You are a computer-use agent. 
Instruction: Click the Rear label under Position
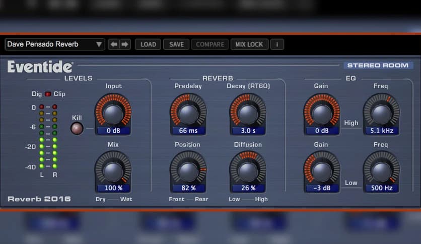[201, 199]
